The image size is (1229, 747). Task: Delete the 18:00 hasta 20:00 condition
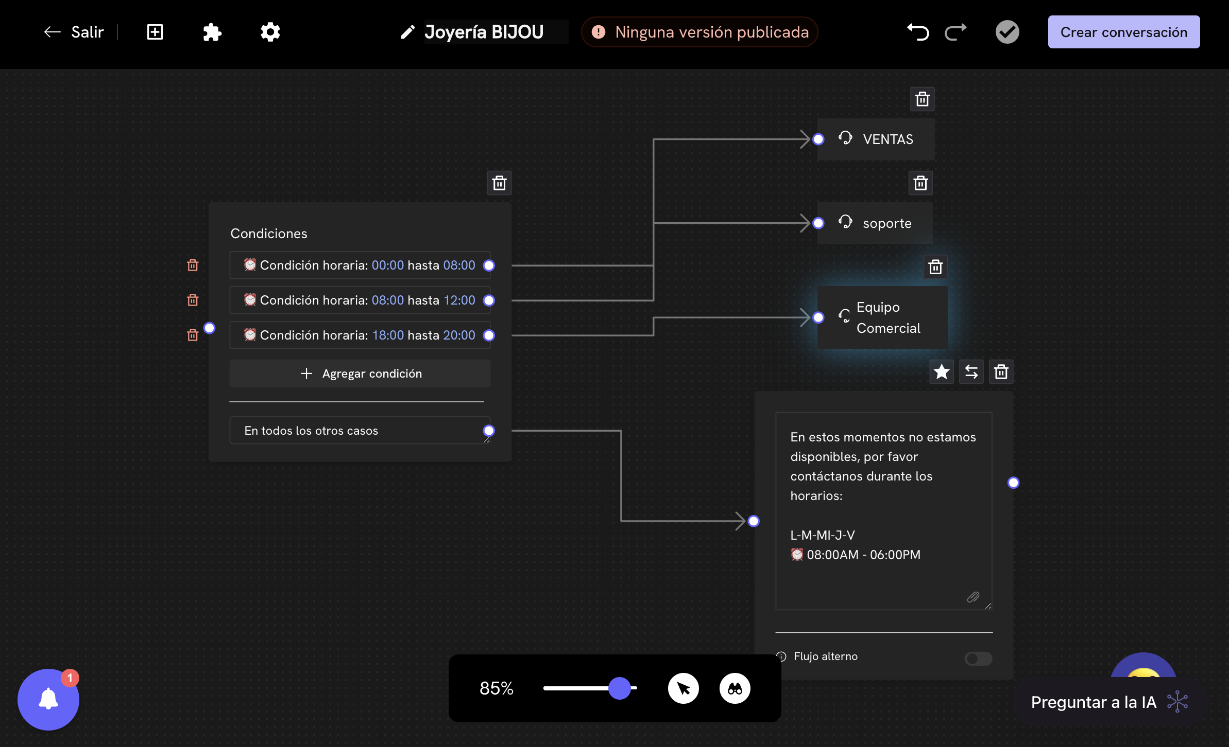[193, 335]
